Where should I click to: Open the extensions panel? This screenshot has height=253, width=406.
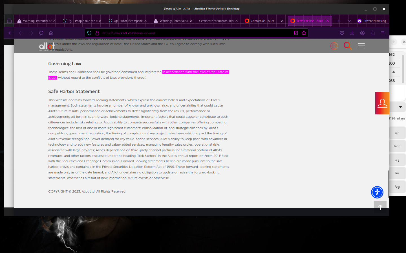[372, 33]
